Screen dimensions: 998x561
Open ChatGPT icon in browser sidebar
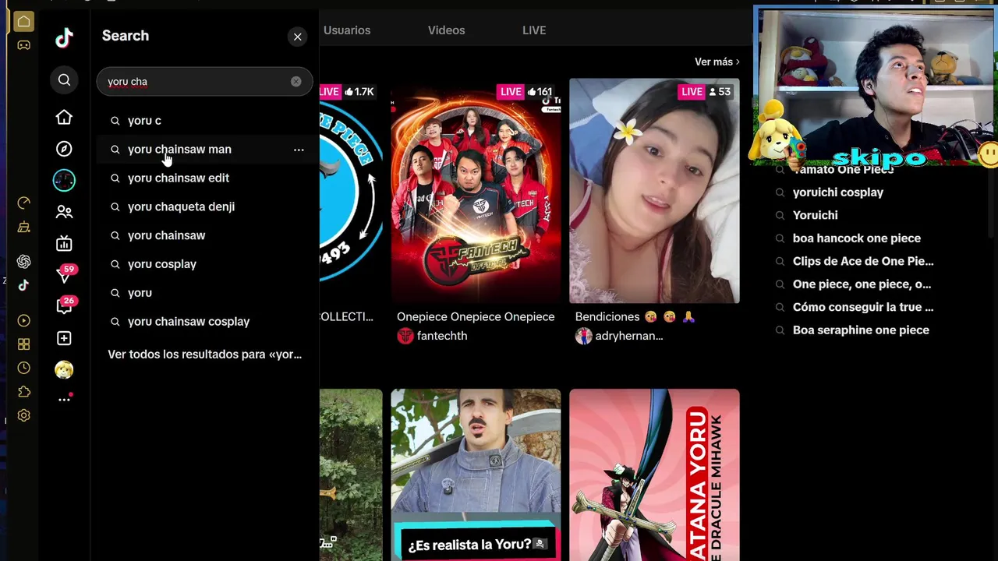tap(23, 262)
